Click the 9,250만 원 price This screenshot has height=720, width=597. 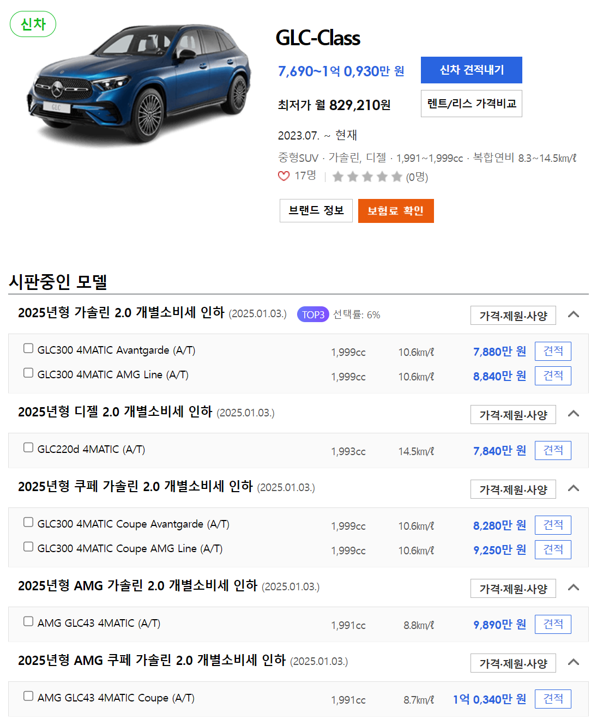point(499,550)
